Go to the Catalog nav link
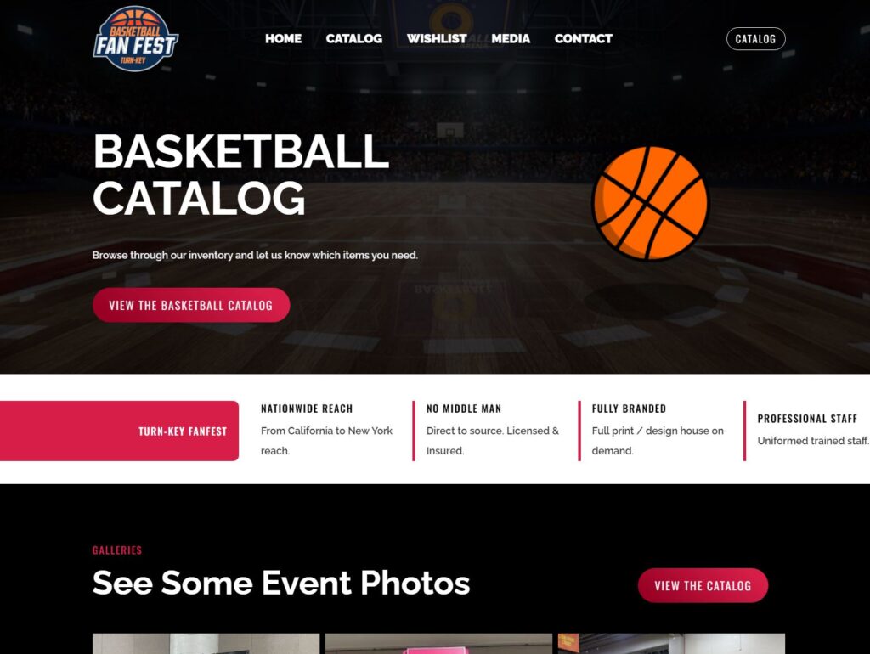870x654 pixels. point(354,39)
